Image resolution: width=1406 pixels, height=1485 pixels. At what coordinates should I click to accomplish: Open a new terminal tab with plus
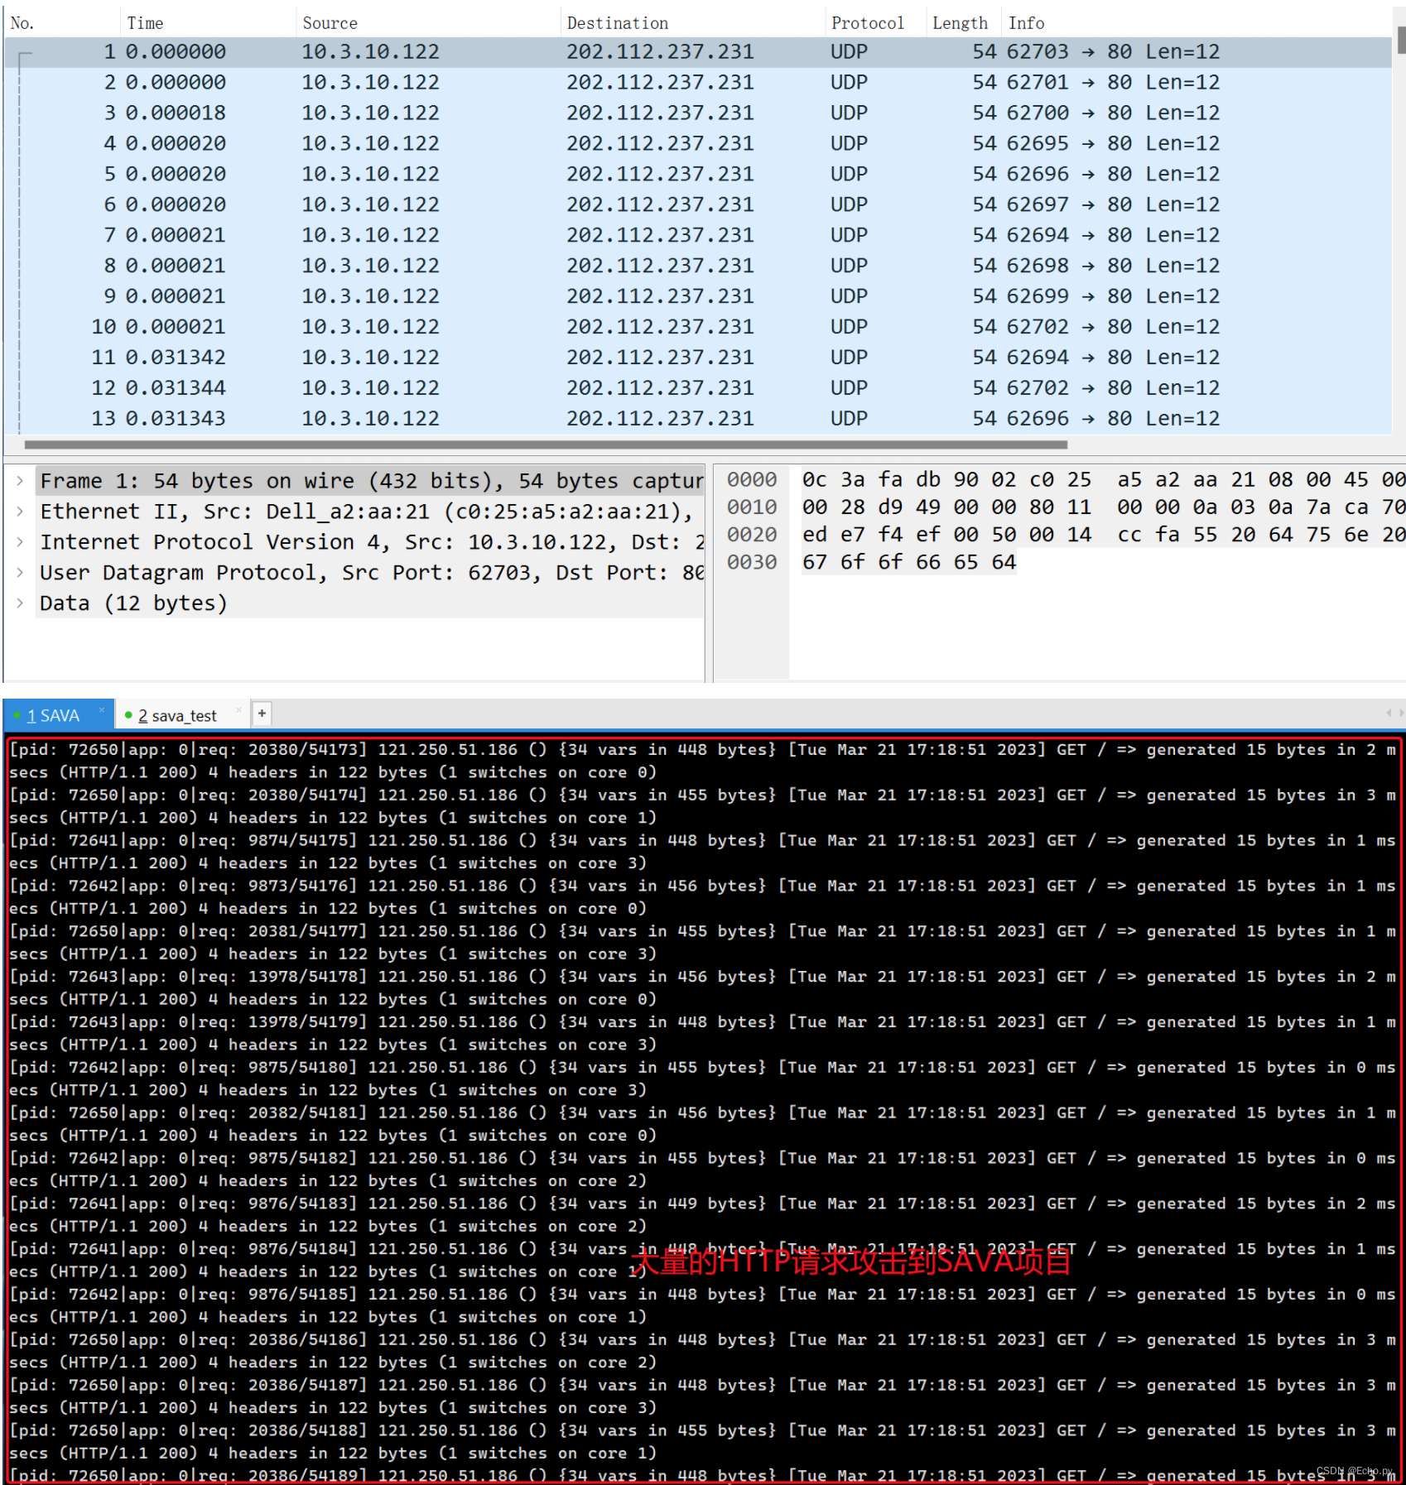(262, 714)
